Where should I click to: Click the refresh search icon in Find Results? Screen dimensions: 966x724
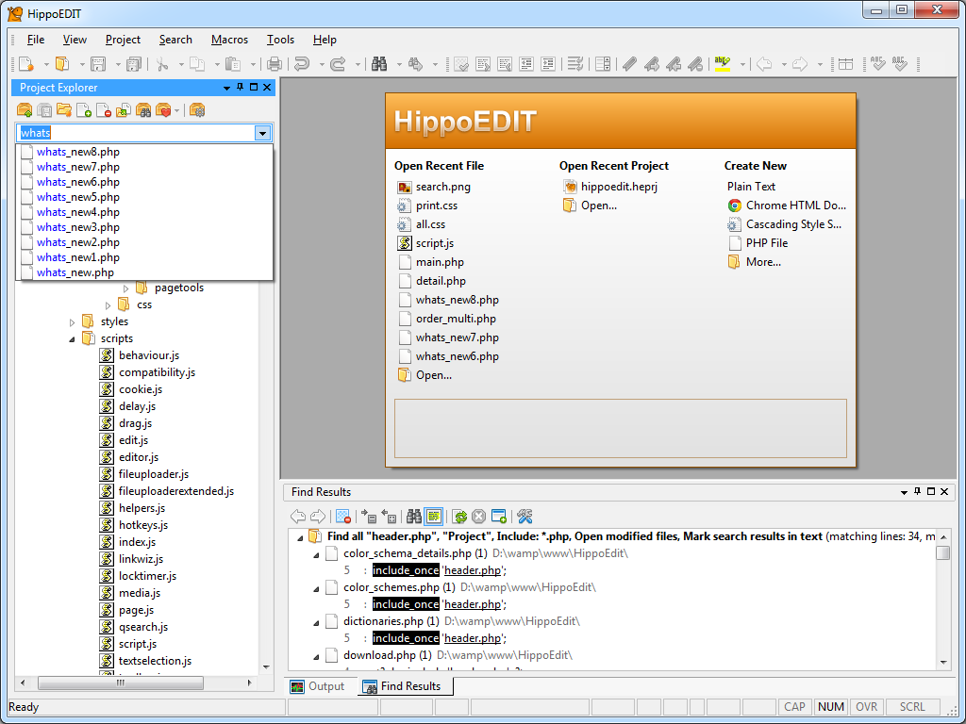point(459,516)
